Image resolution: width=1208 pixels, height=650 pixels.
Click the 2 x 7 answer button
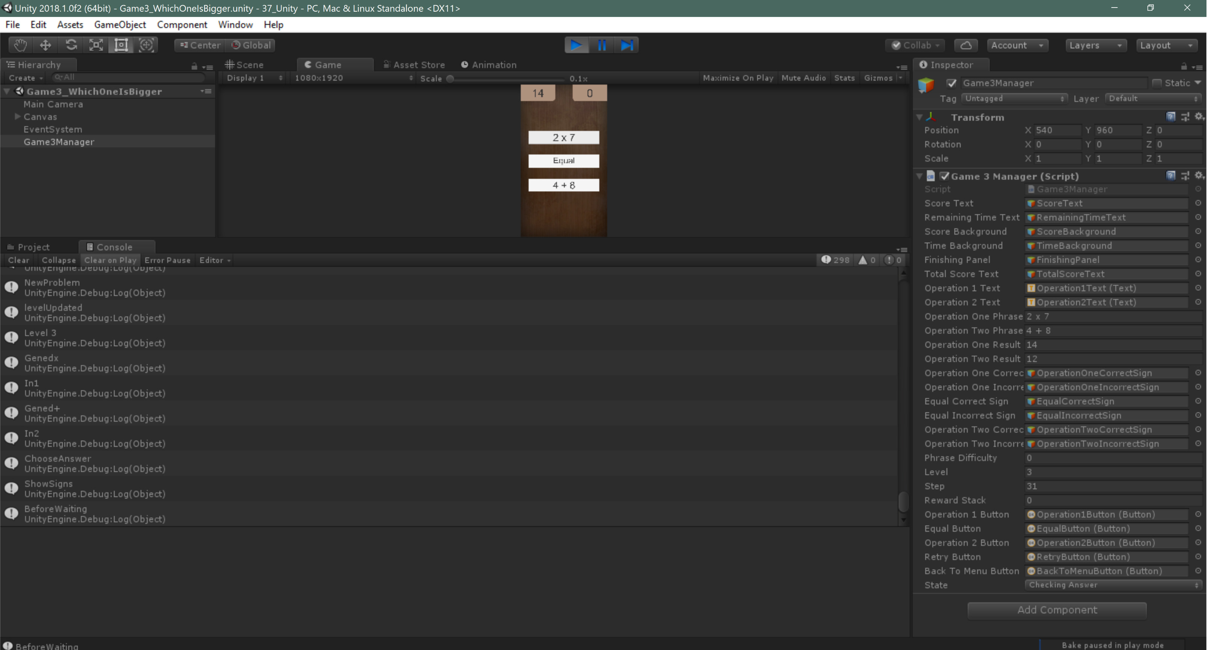[x=563, y=137]
